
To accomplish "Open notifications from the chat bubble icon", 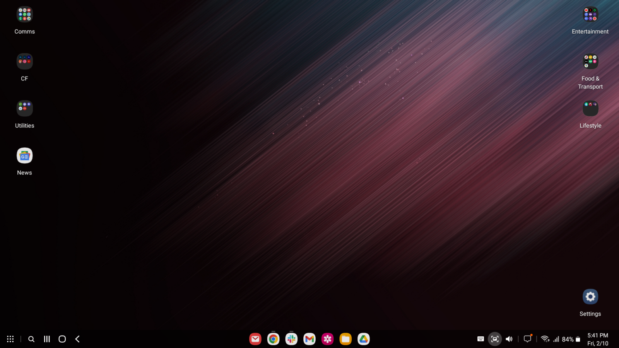I will coord(527,339).
